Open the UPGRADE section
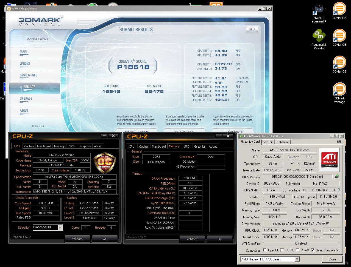The width and height of the screenshot is (351, 267). coord(26,99)
